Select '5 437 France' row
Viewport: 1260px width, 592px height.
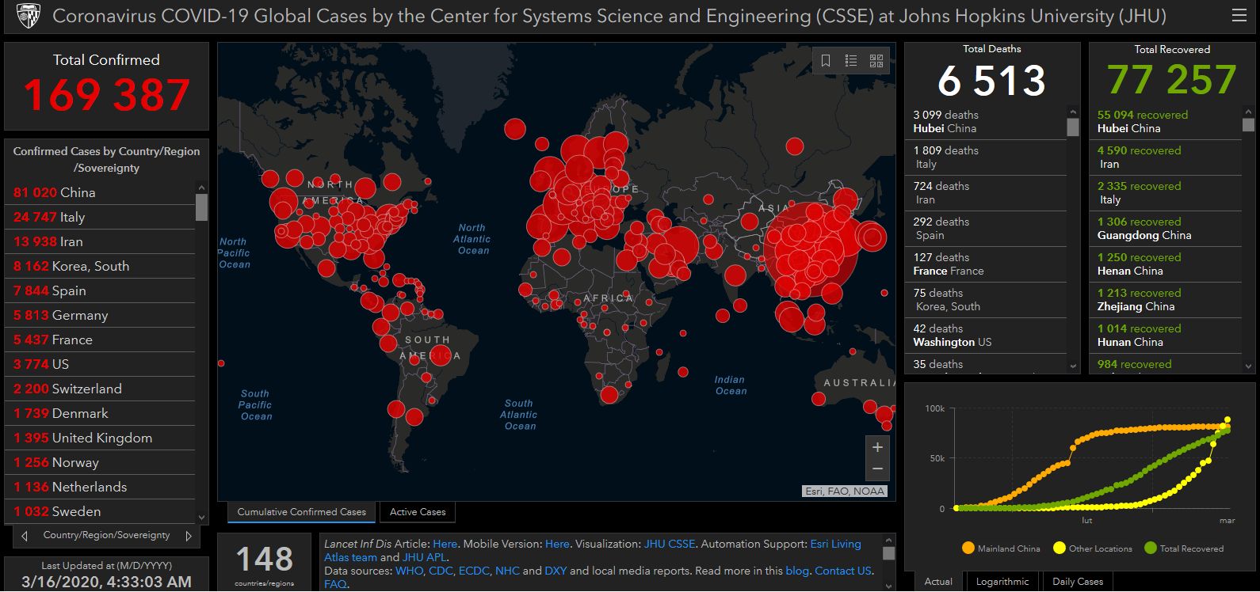click(100, 340)
